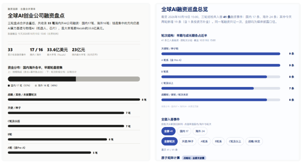Image resolution: width=303 pixels, height=166 pixels.
Task: Click the blue 战略轮 / 首轮 / 轮次未定 bar
Action: tap(214, 100)
